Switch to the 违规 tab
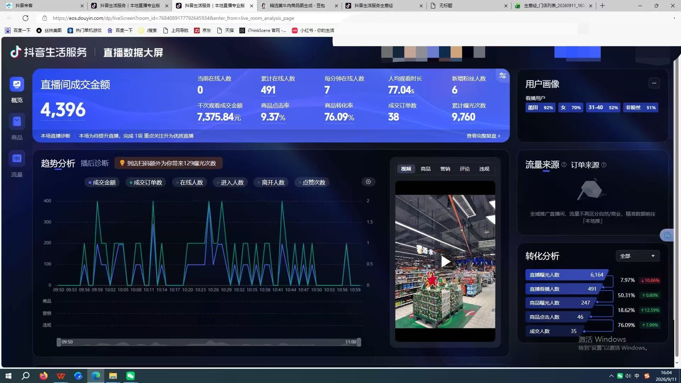Image resolution: width=681 pixels, height=383 pixels. pyautogui.click(x=484, y=169)
